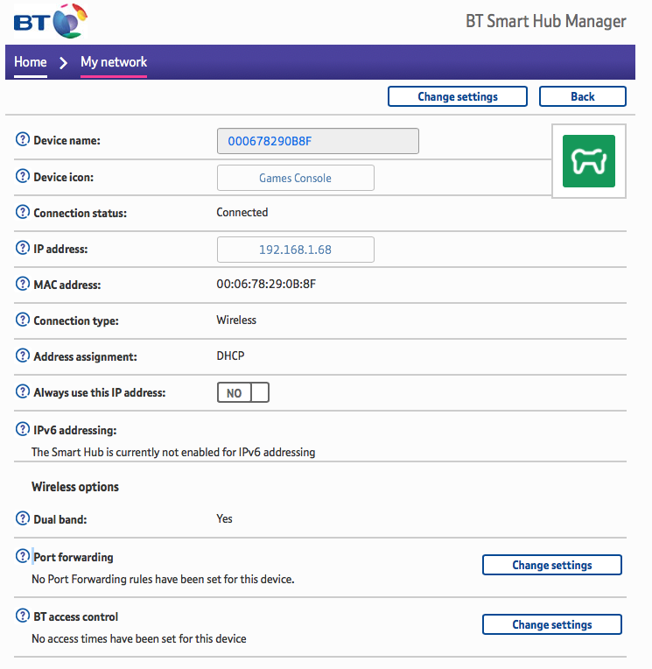This screenshot has height=669, width=652.
Task: Open the Device icon Games Console dropdown
Action: coord(296,178)
